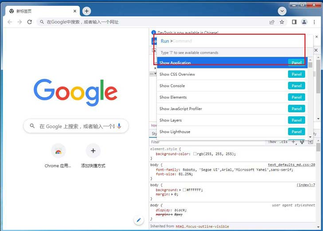Close the DevTools panel with the X
Screen dimensions: 323x231
(x=316, y=50)
